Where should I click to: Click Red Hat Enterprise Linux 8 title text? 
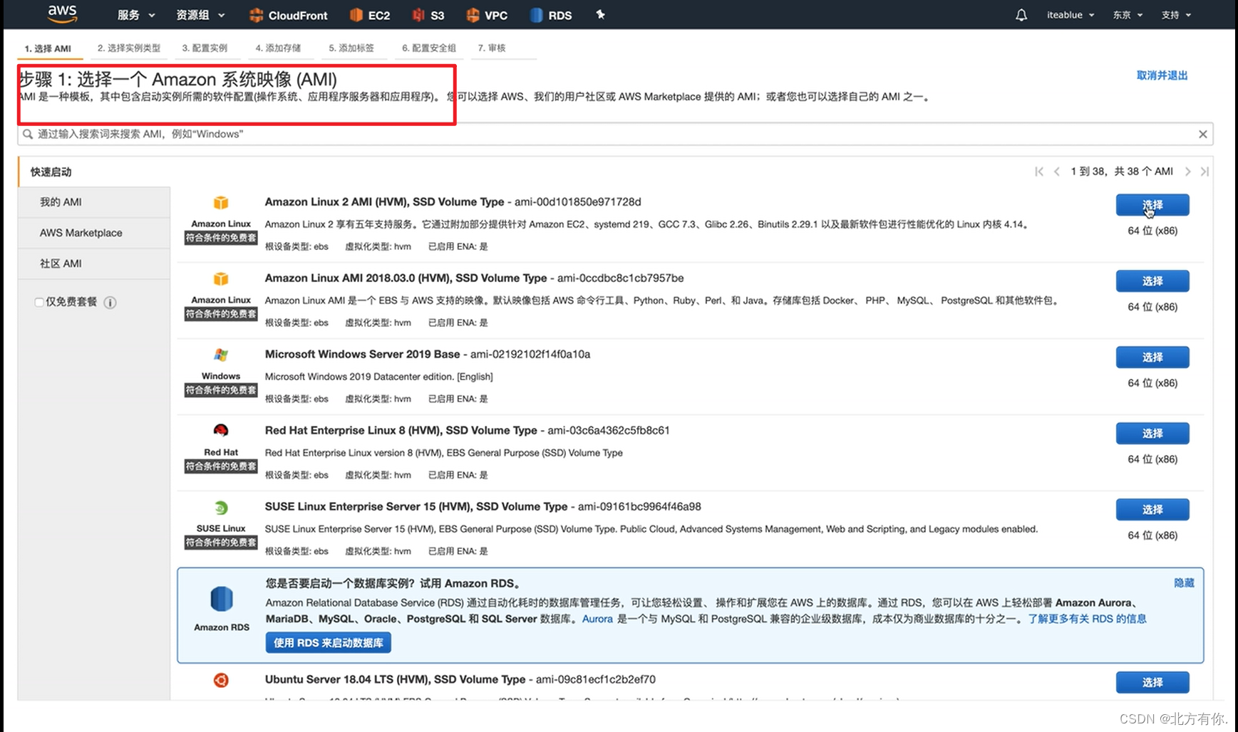point(401,431)
